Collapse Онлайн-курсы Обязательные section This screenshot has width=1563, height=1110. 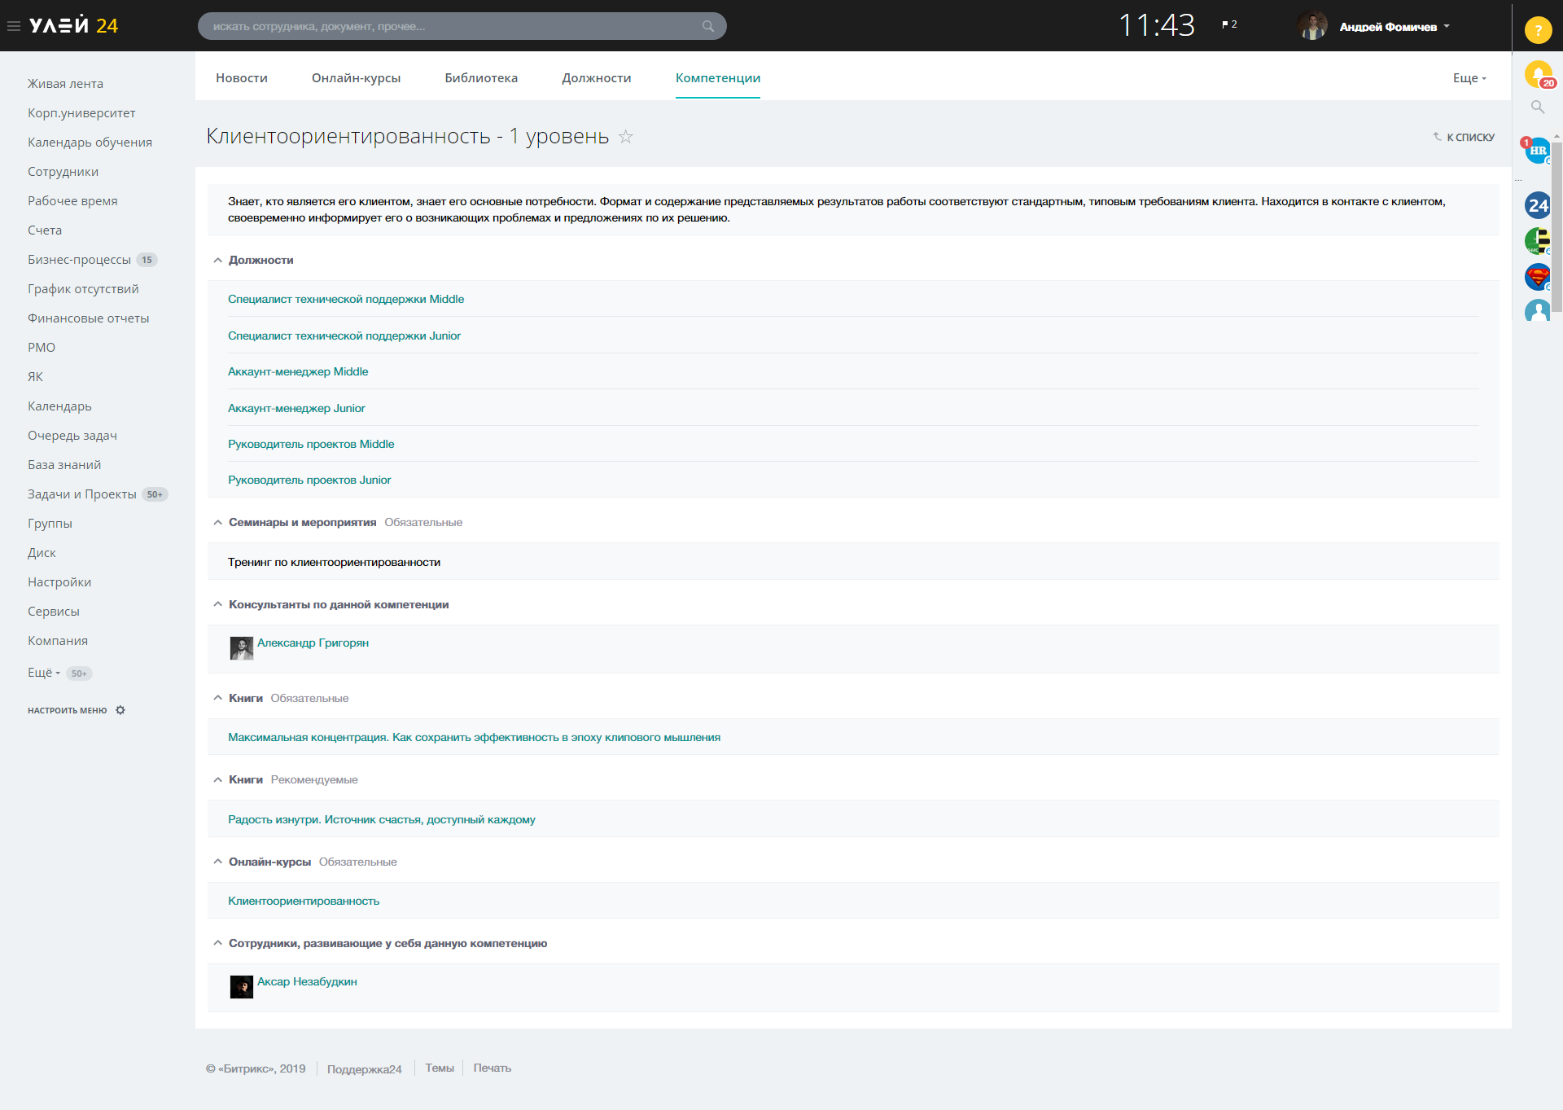point(217,862)
